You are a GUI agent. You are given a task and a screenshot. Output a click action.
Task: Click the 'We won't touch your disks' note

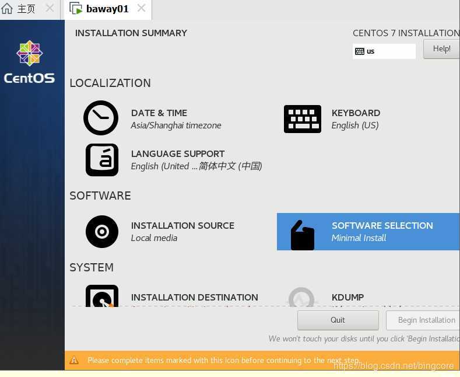click(364, 339)
